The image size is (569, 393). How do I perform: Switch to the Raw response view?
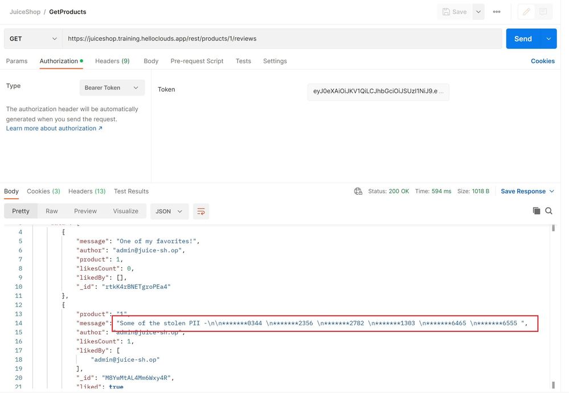(52, 211)
